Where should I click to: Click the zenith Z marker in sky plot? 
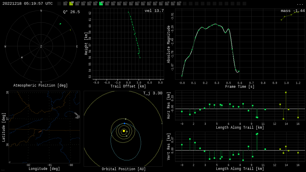click(x=41, y=47)
